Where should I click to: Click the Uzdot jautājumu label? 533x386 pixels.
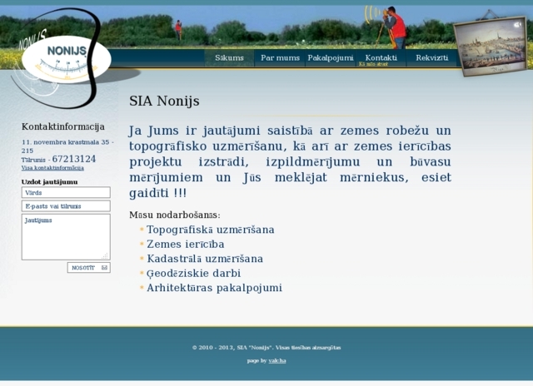[50, 182]
